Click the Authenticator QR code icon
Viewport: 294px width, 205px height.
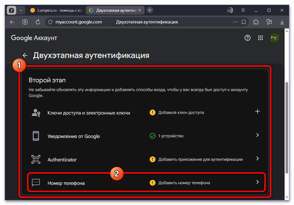36,159
